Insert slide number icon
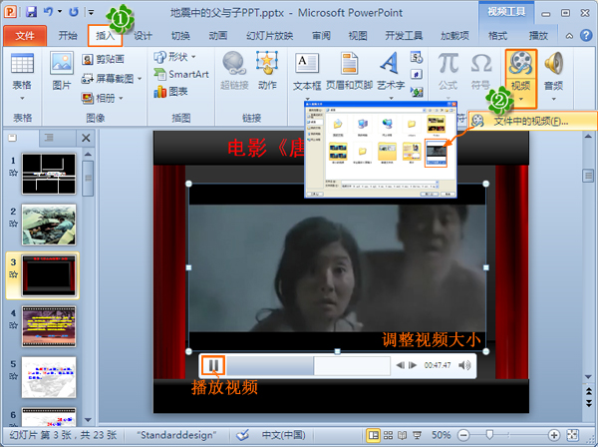The height and width of the screenshot is (447, 598). tap(417, 74)
